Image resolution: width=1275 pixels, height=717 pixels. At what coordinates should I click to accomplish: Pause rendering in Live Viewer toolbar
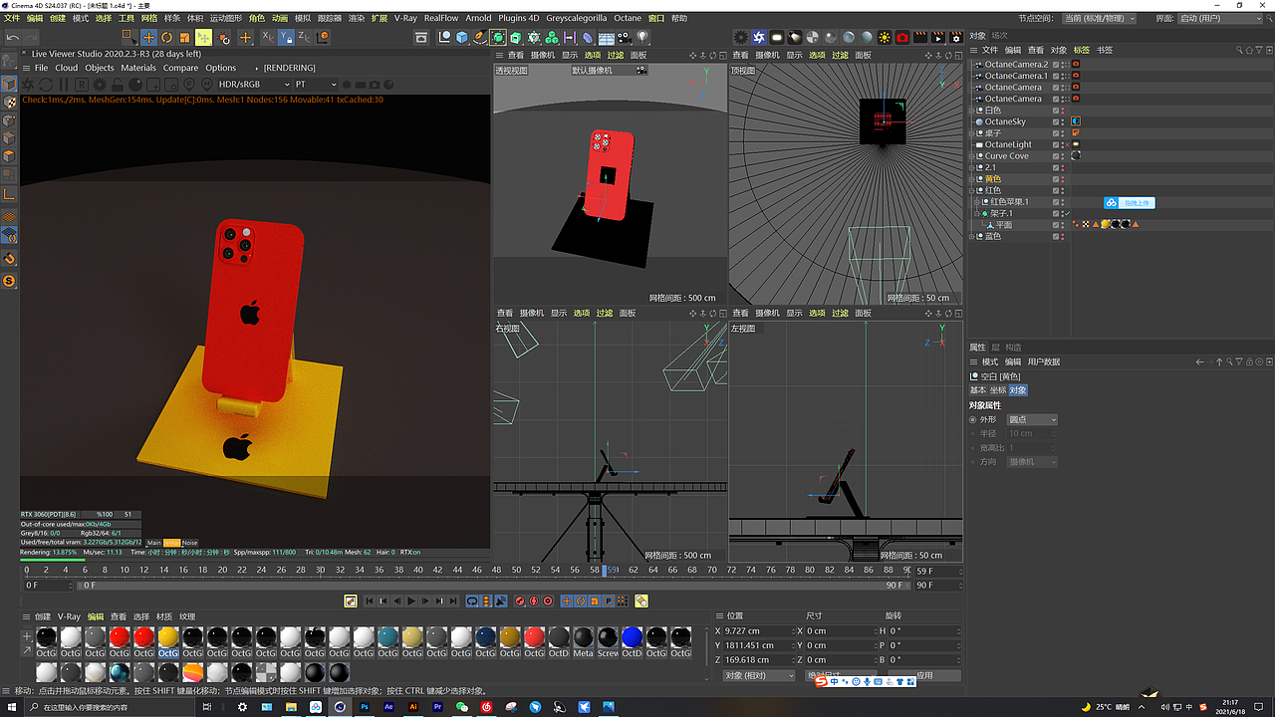66,85
